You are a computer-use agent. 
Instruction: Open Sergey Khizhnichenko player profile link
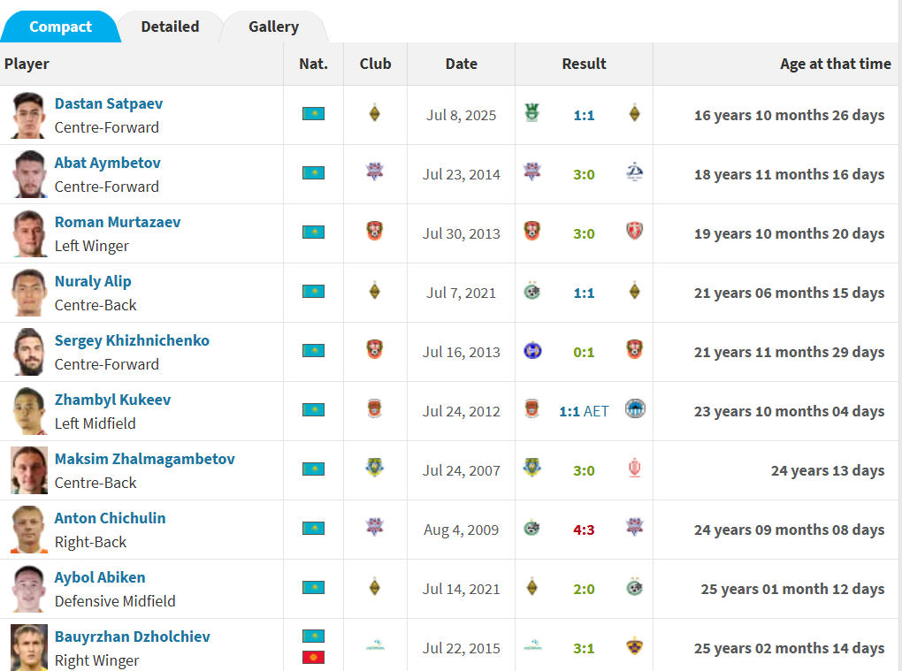pyautogui.click(x=132, y=340)
